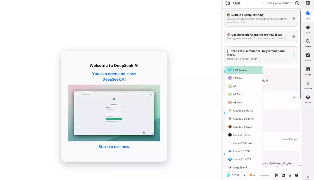Select Gemini 2.0 Flash model

click(244, 143)
